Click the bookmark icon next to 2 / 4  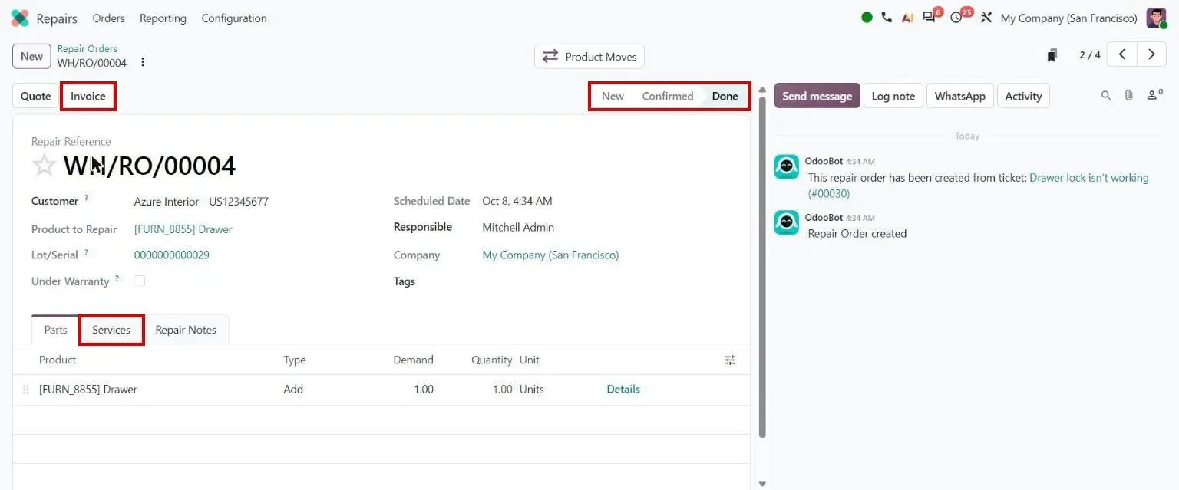click(1052, 55)
